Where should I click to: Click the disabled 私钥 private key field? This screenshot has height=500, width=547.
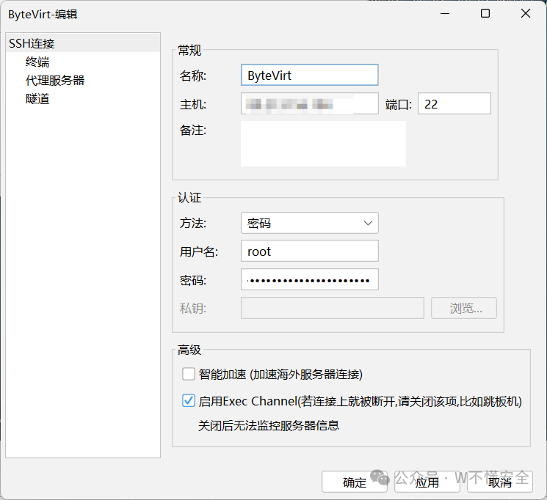point(333,308)
